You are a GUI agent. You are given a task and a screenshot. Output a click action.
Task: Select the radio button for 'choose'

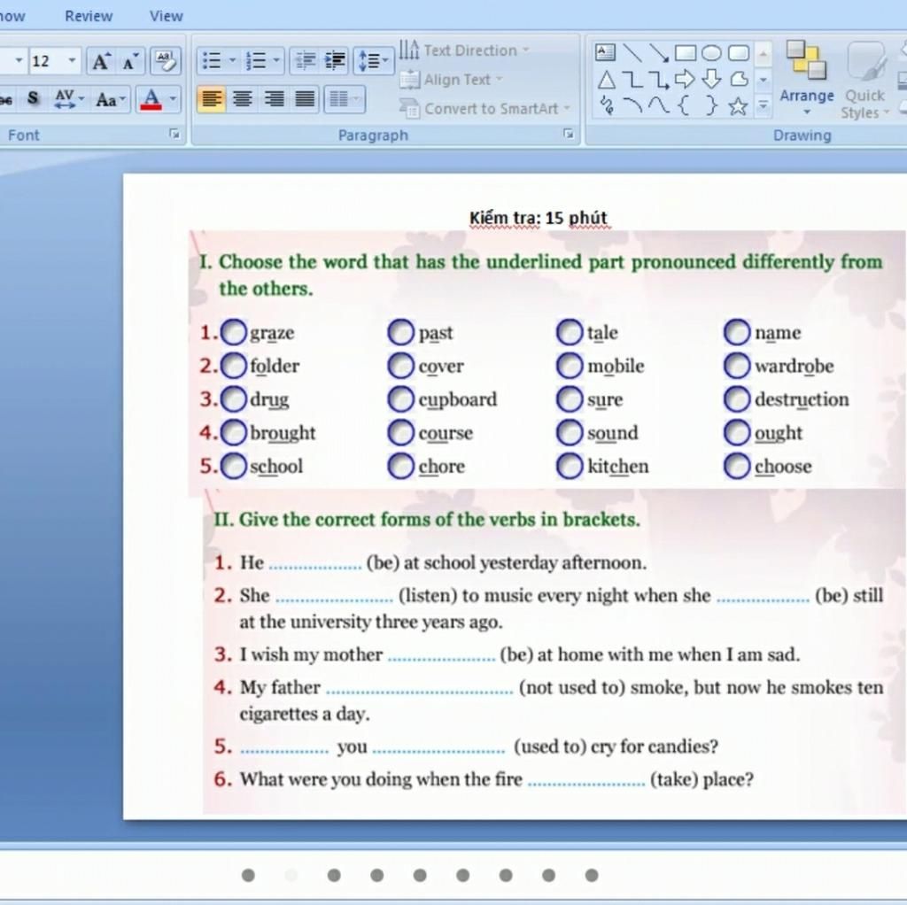pos(738,466)
